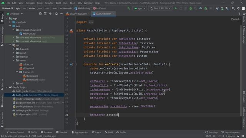
Task: Collapse the values folder
Action: tap(13, 61)
